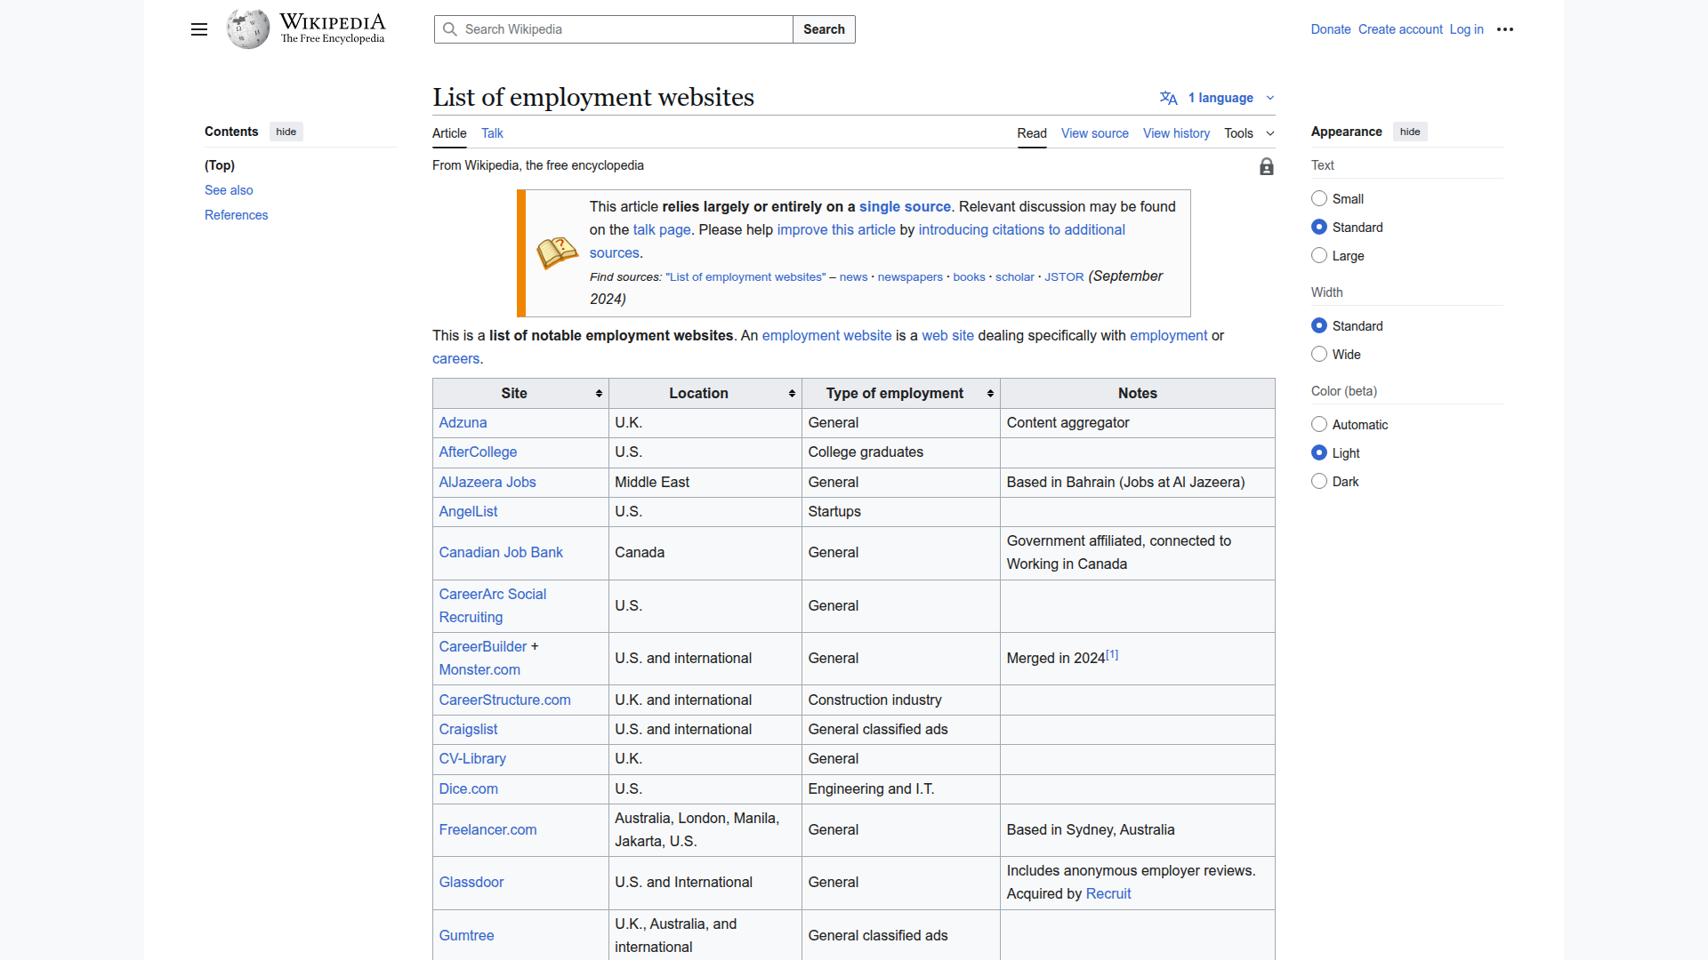Open the Adzuna site link
The height and width of the screenshot is (960, 1708).
(x=463, y=423)
